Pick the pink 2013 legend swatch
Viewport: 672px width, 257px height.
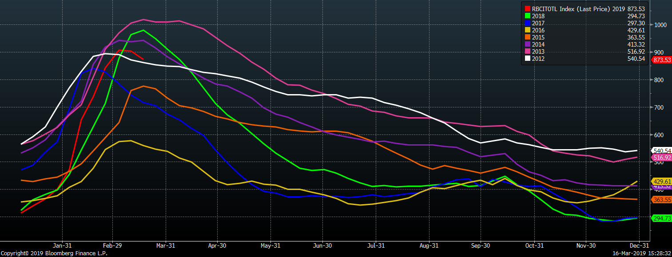tap(527, 51)
